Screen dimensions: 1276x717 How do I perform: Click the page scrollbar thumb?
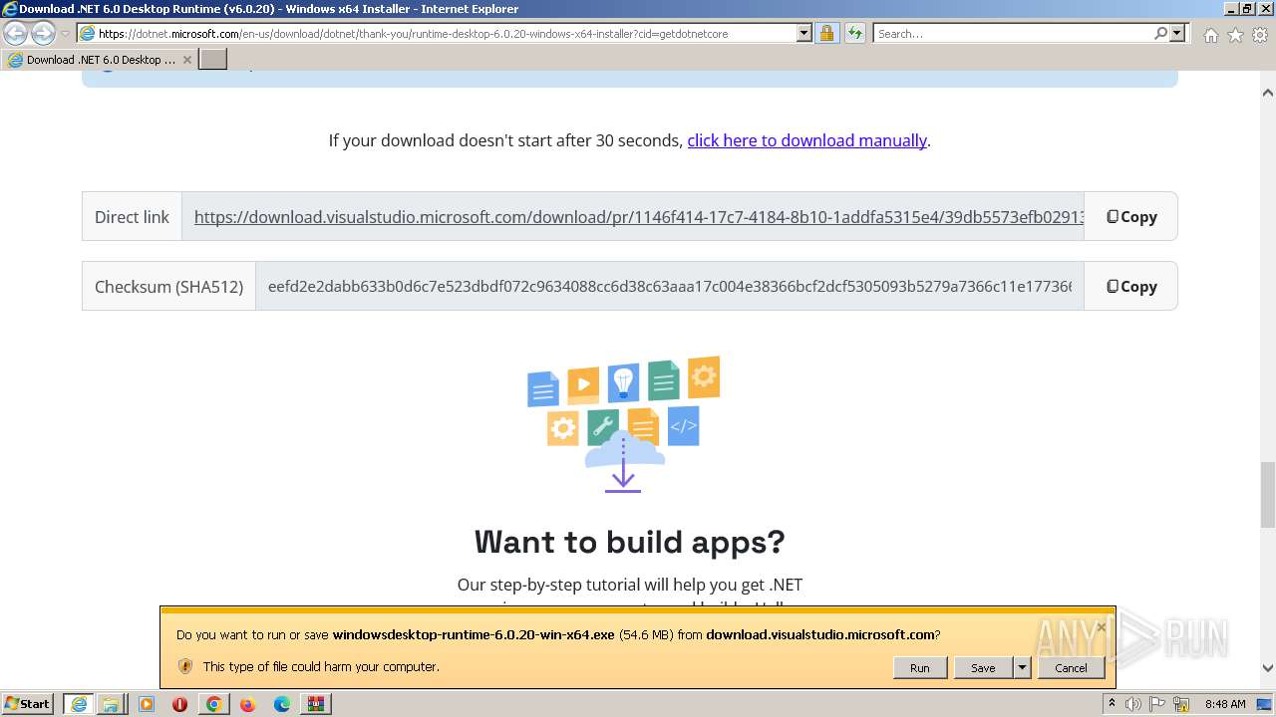click(x=1267, y=495)
